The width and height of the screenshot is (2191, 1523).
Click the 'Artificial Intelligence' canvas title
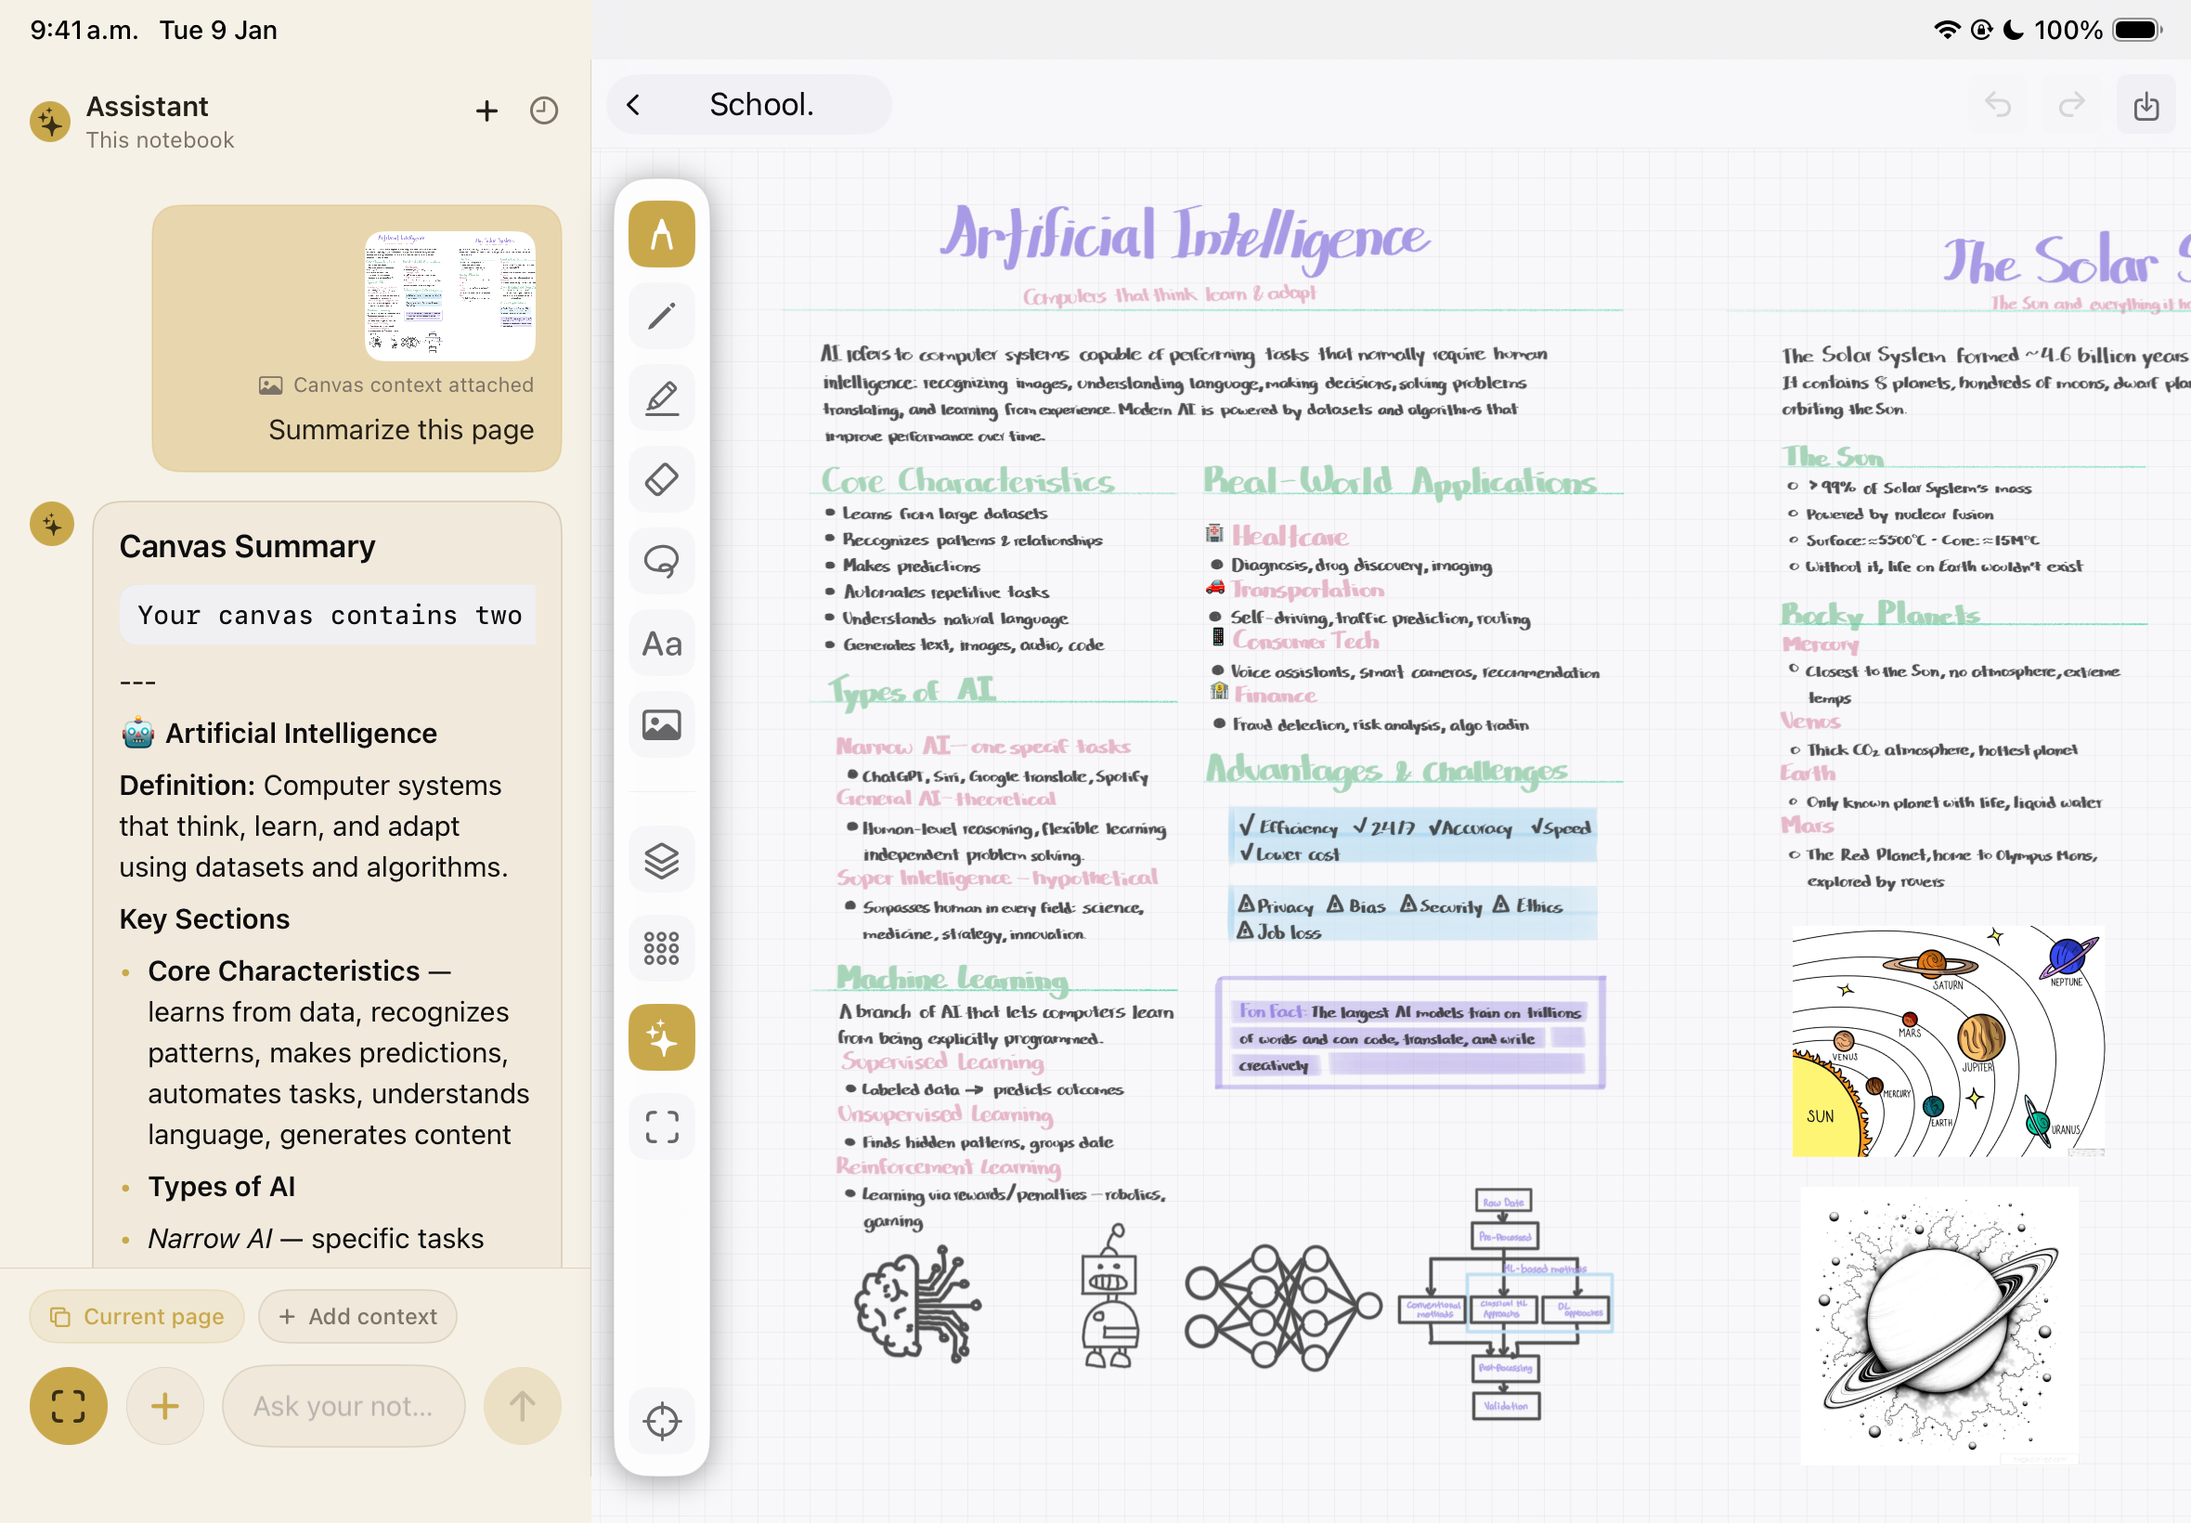coord(1186,239)
